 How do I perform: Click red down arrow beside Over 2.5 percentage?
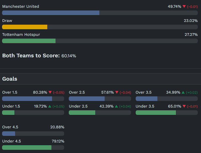[x=117, y=92]
